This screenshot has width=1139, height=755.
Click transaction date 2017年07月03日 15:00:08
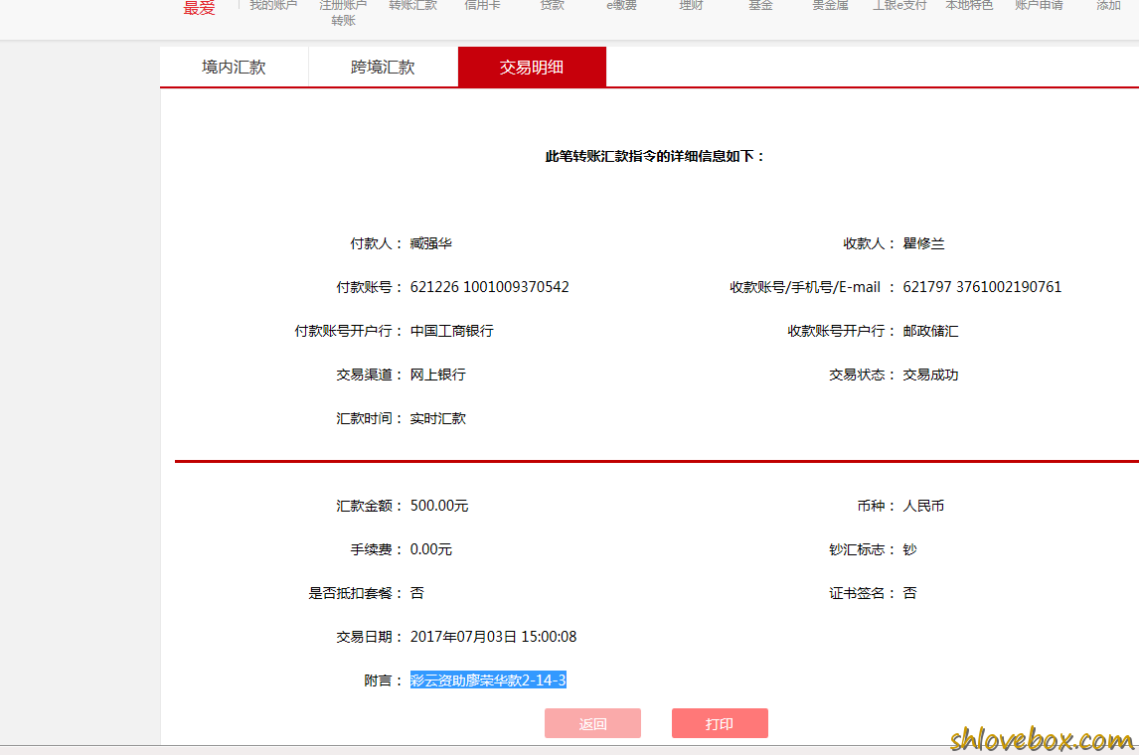(x=493, y=637)
